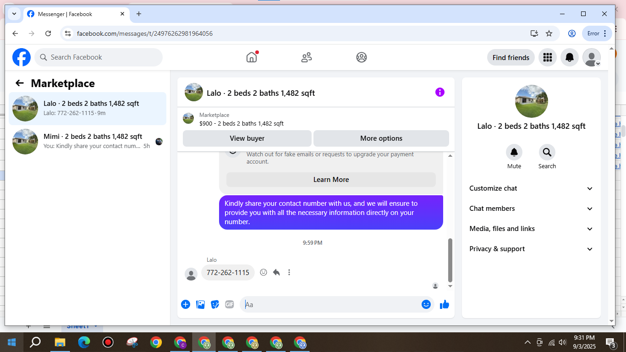This screenshot has width=626, height=352.
Task: Expand Media, files and links section
Action: click(x=531, y=229)
